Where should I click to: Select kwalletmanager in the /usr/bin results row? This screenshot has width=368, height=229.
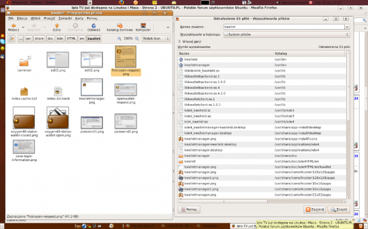[x=196, y=65]
